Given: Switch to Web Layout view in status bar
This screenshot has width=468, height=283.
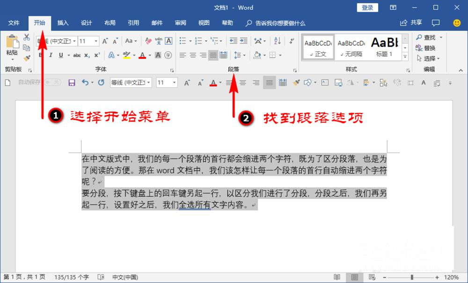Looking at the screenshot, I should click(372, 277).
